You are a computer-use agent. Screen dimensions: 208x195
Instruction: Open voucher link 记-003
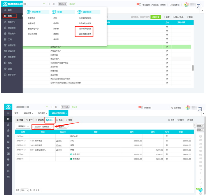pyautogui.click(x=59, y=150)
